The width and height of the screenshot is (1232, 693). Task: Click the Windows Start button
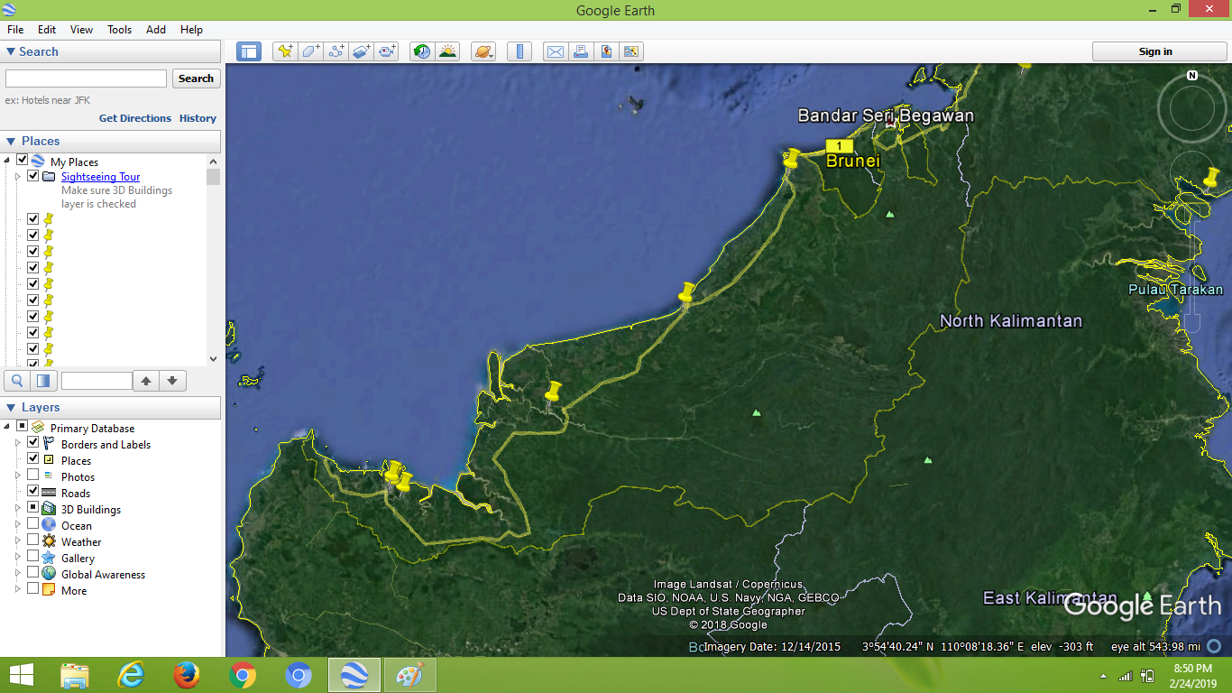tap(21, 674)
